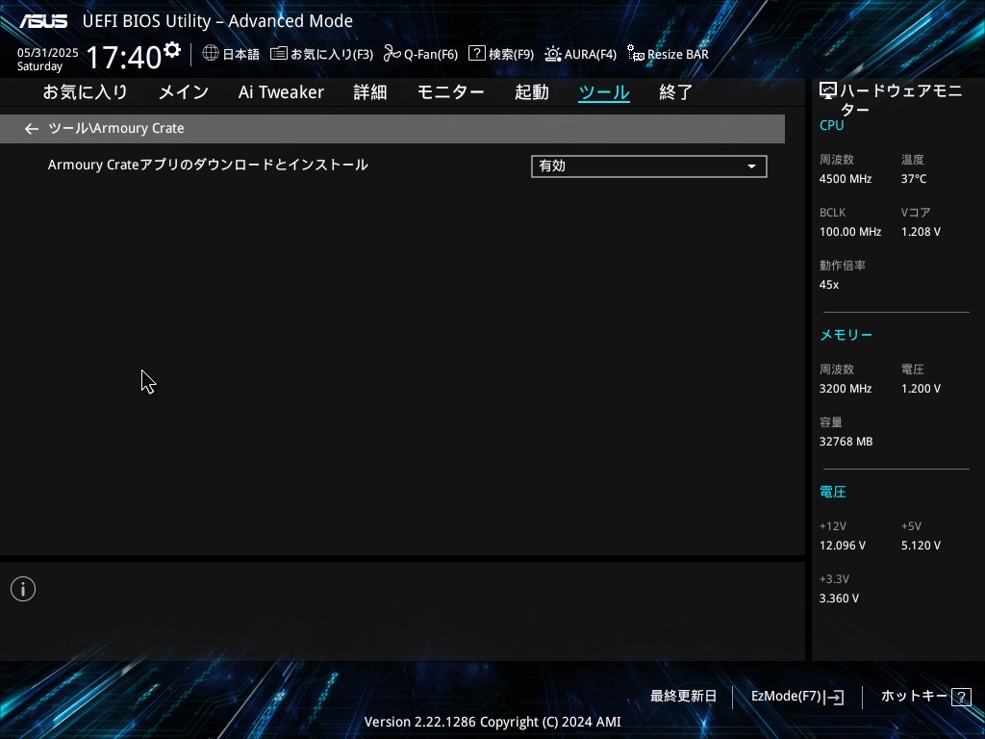Open the 起動 tab
The image size is (985, 739).
531,92
